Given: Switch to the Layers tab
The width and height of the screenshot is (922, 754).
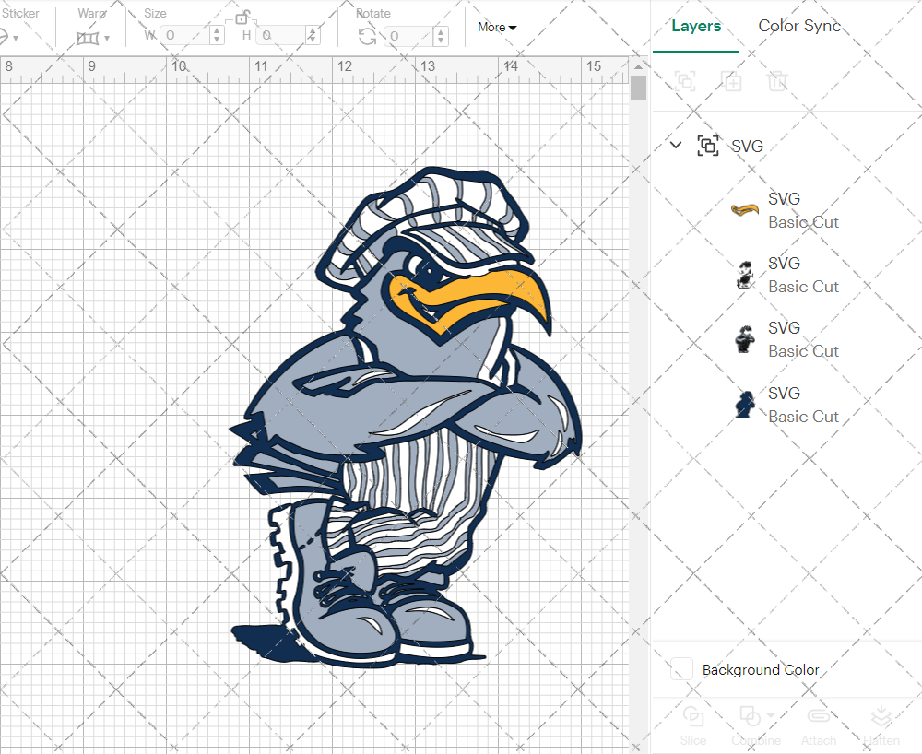Looking at the screenshot, I should click(696, 26).
